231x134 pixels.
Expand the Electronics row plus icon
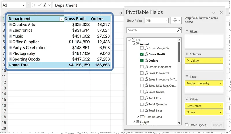coord(10,30)
